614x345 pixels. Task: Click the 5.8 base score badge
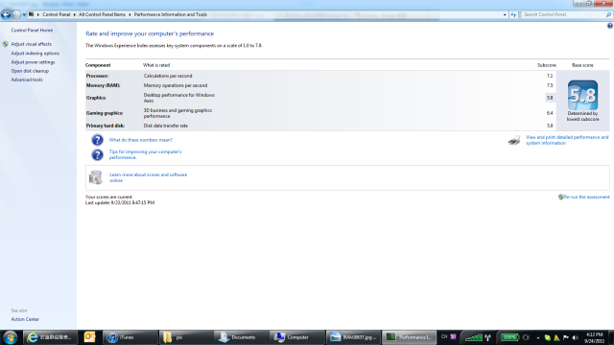point(582,95)
